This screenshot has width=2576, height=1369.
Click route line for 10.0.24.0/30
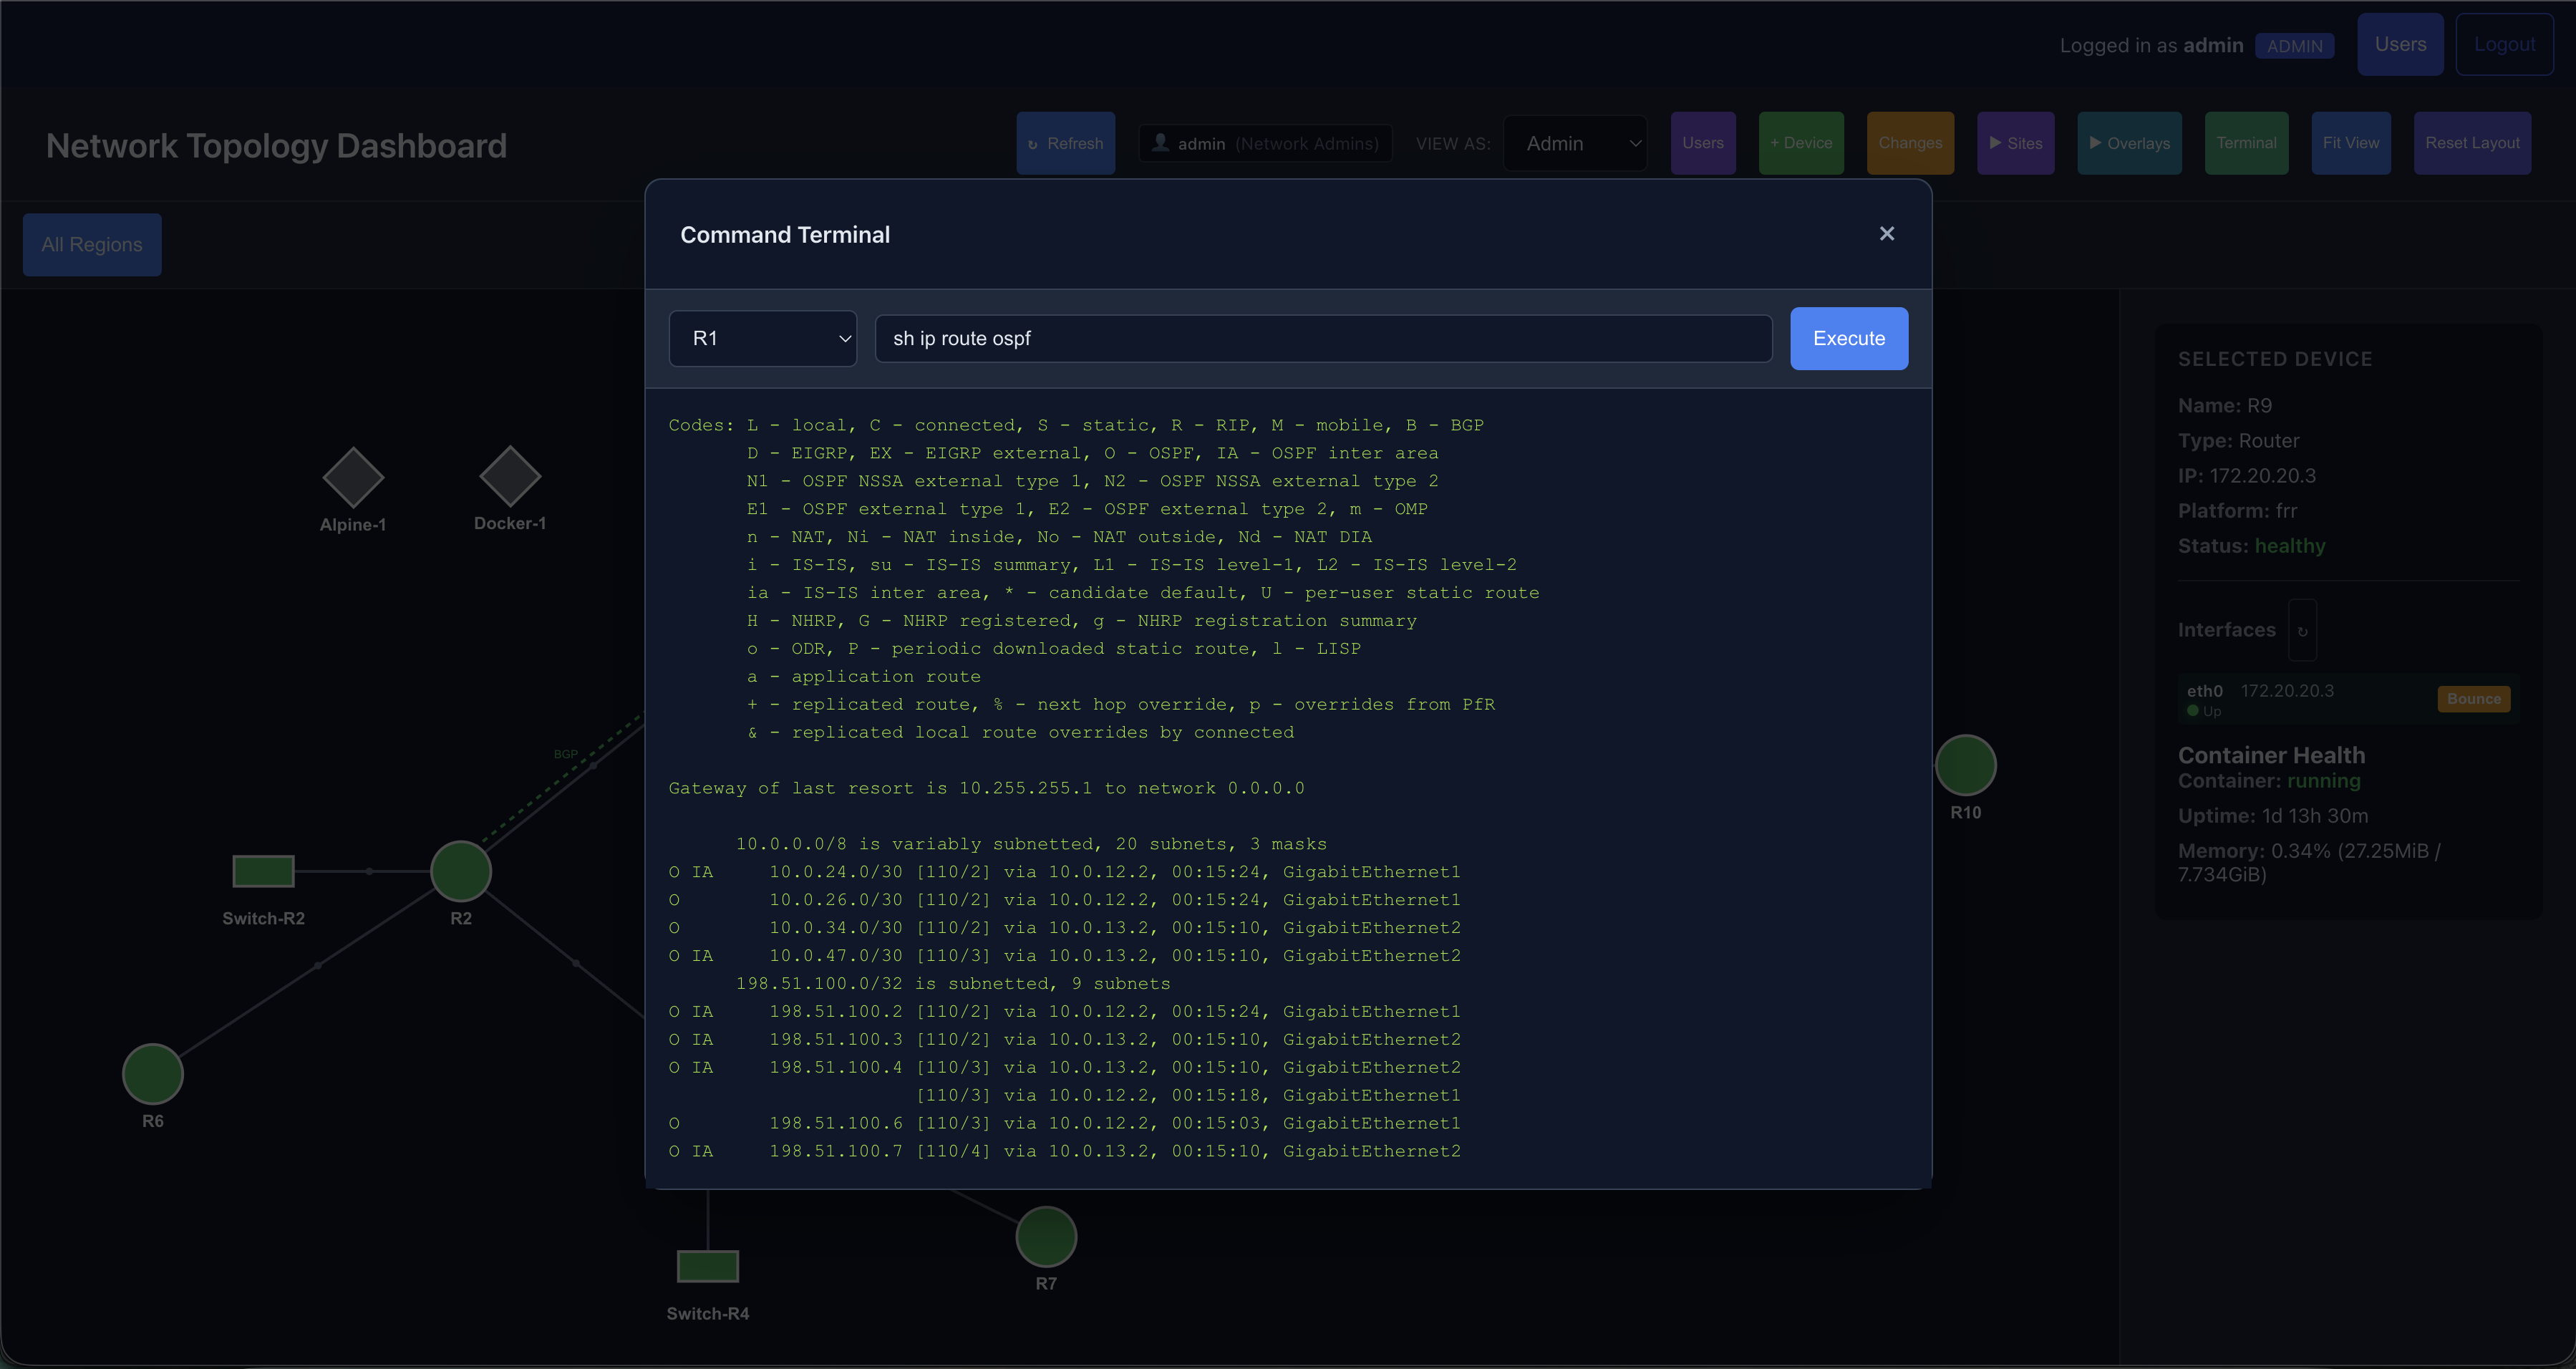(1065, 872)
